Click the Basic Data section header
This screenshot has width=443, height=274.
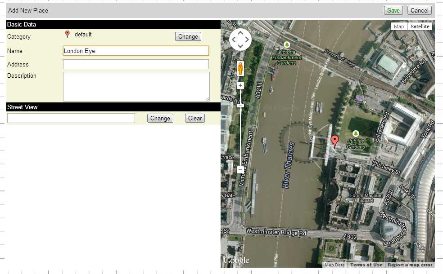pos(113,24)
